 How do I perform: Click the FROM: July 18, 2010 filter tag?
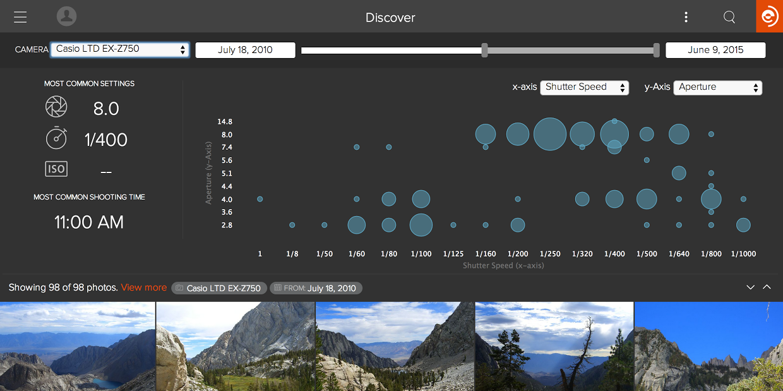pos(316,288)
